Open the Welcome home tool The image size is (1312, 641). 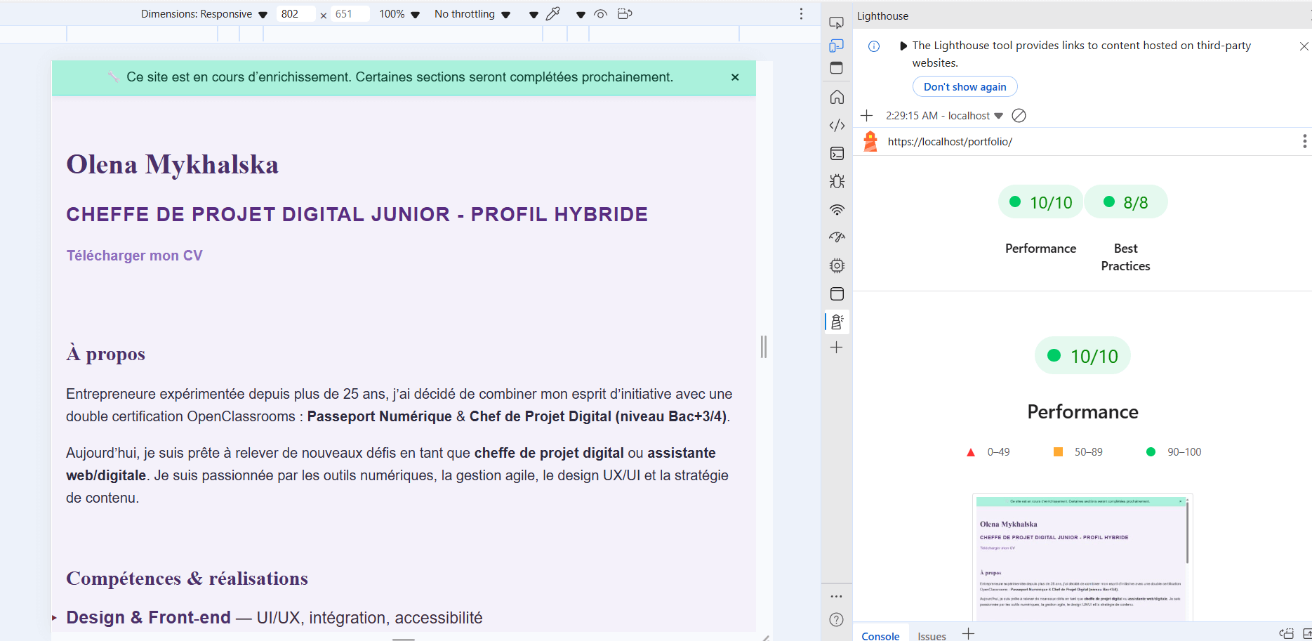(x=837, y=97)
